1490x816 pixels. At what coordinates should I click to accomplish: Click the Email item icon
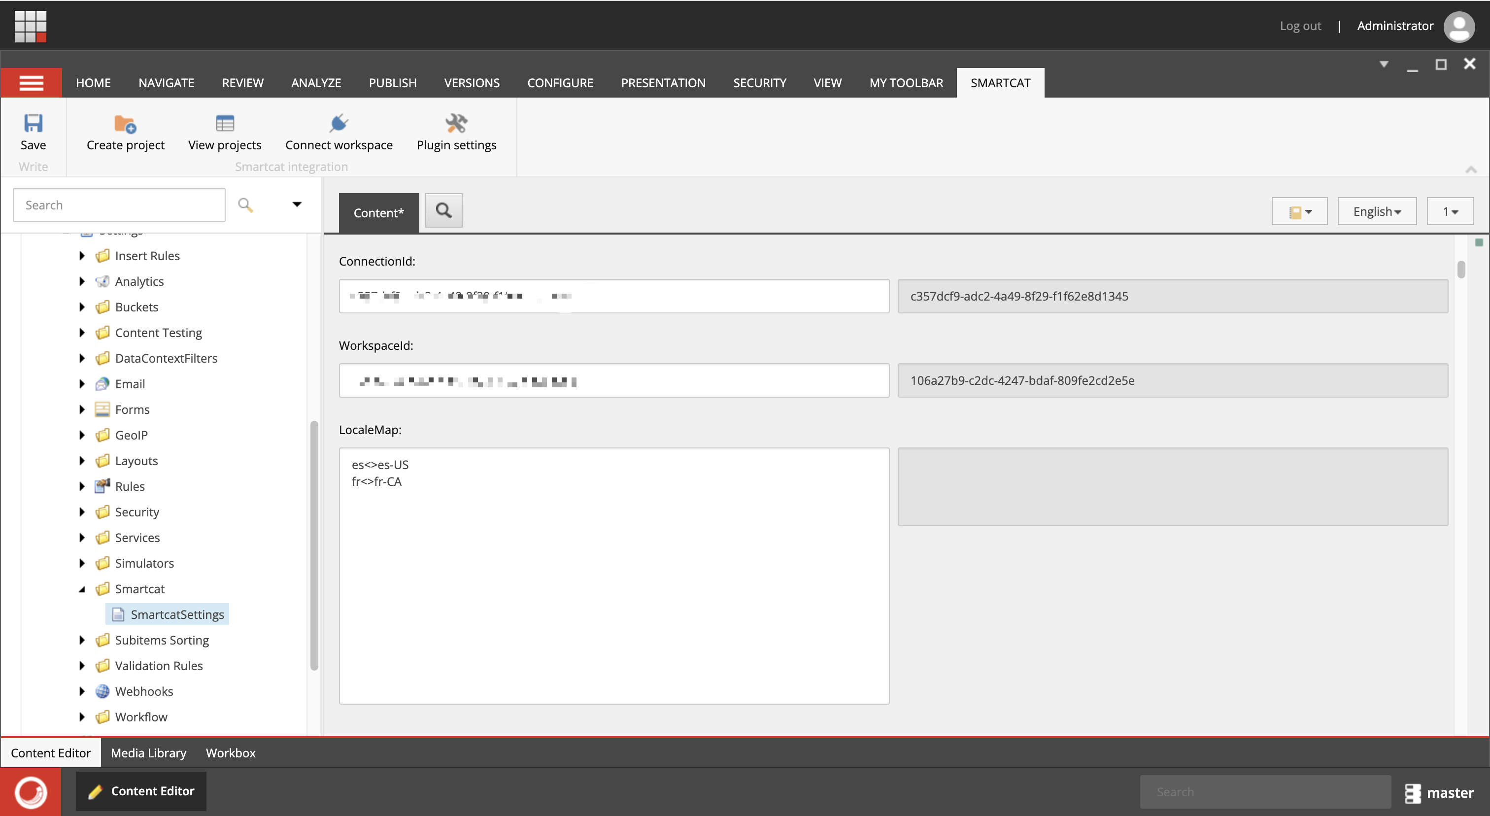point(102,384)
